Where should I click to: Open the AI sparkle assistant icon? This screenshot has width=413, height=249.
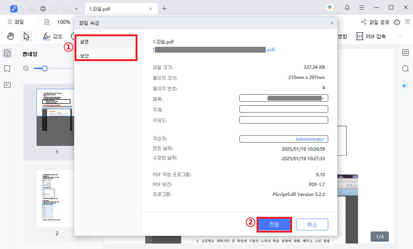(405, 85)
